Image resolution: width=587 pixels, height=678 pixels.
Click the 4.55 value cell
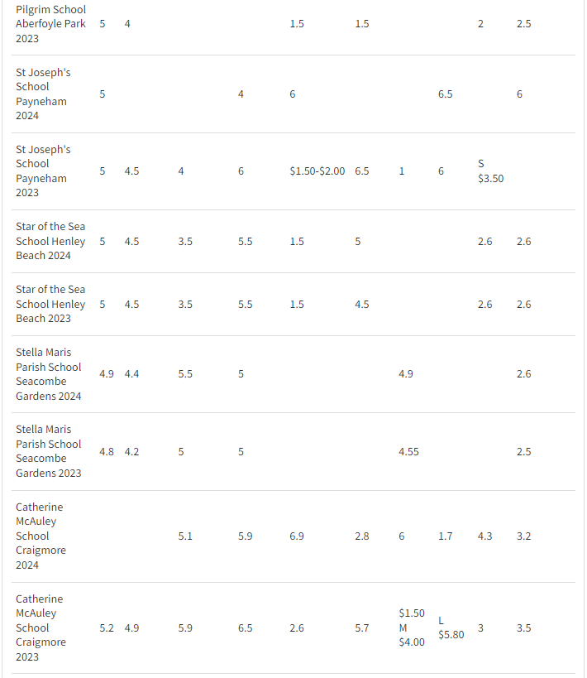pyautogui.click(x=408, y=451)
